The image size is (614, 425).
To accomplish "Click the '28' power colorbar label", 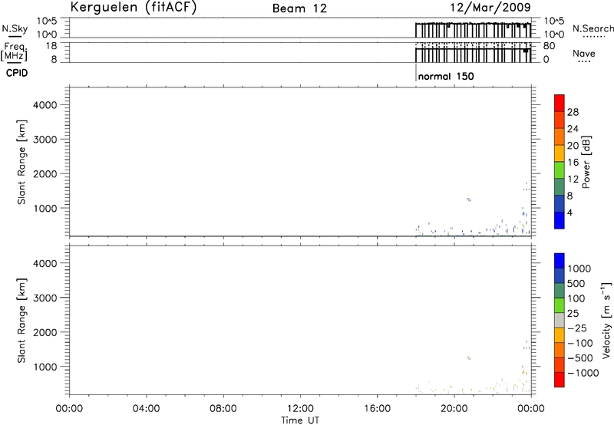I will point(573,112).
